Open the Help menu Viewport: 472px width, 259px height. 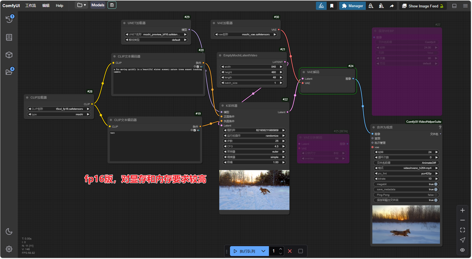click(59, 5)
